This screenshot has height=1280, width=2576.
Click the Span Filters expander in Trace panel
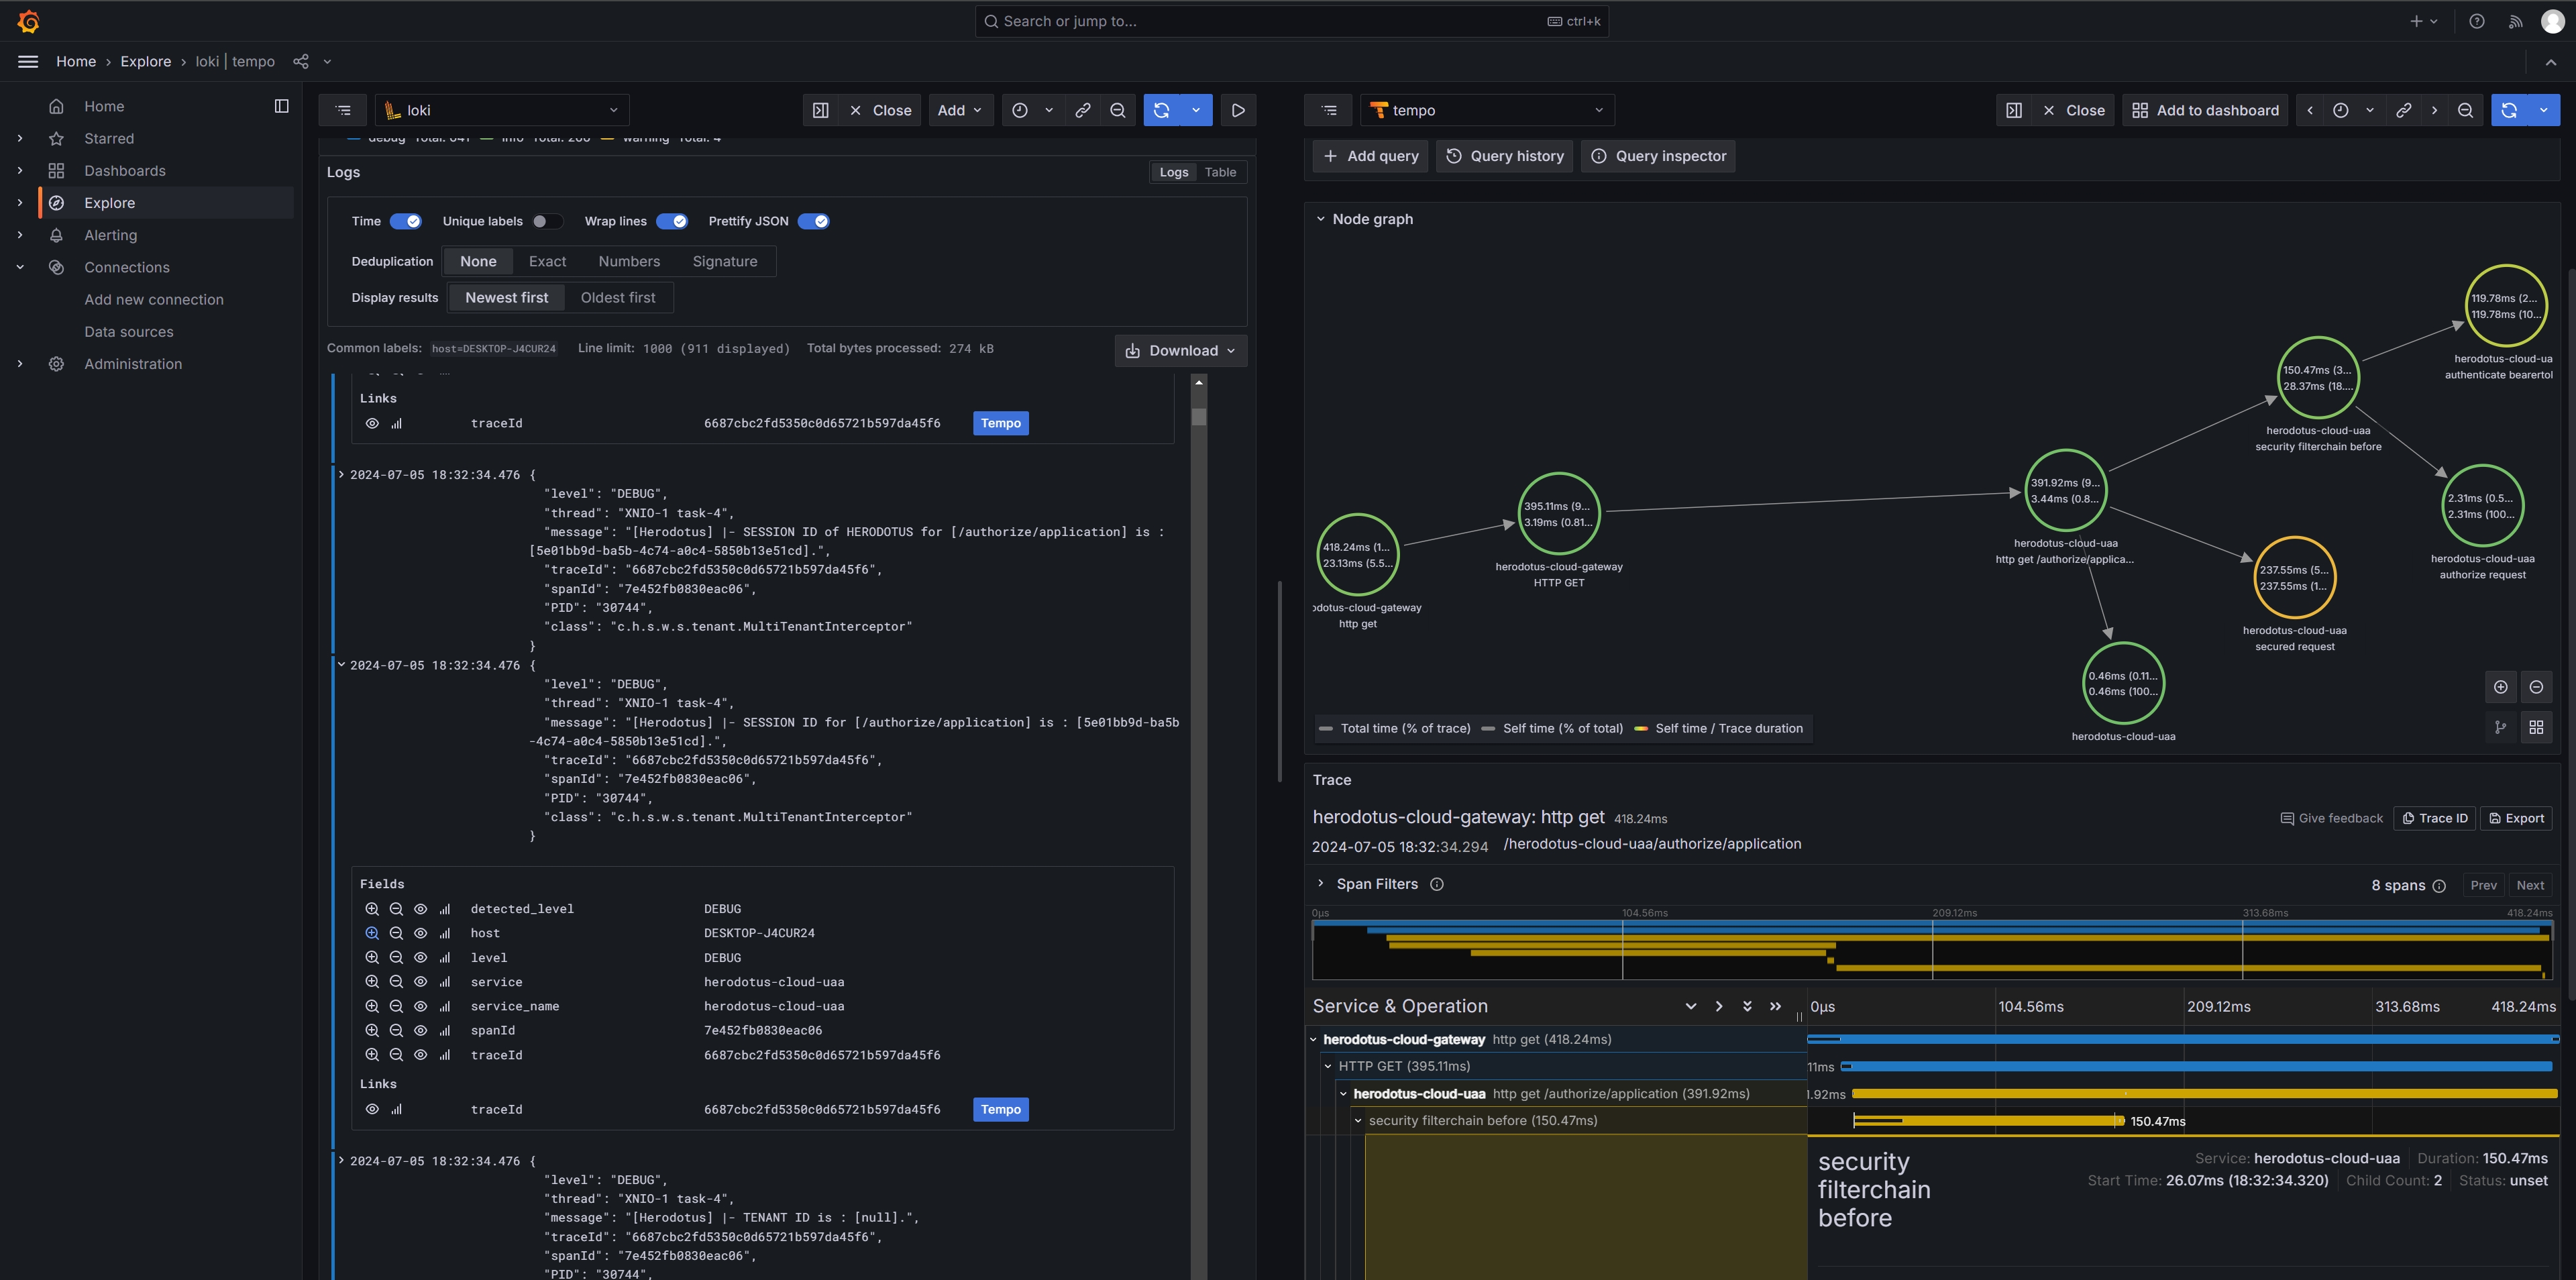(1320, 886)
